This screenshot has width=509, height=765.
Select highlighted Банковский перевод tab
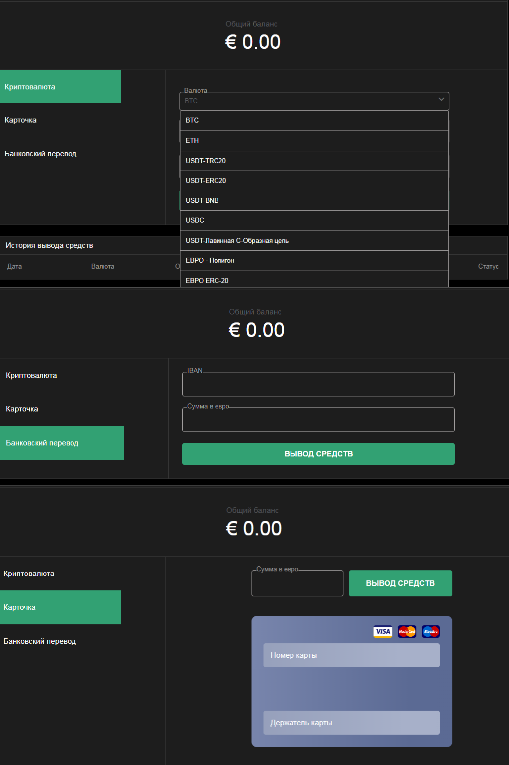click(62, 443)
